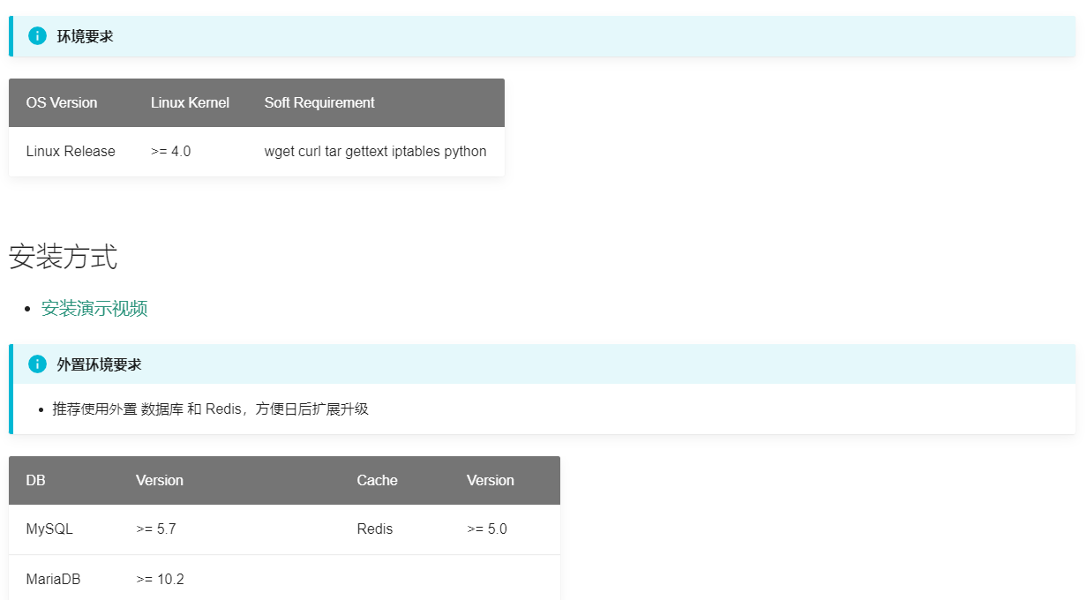Click the >= 5.0 version cell
The image size is (1087, 600).
pos(487,529)
